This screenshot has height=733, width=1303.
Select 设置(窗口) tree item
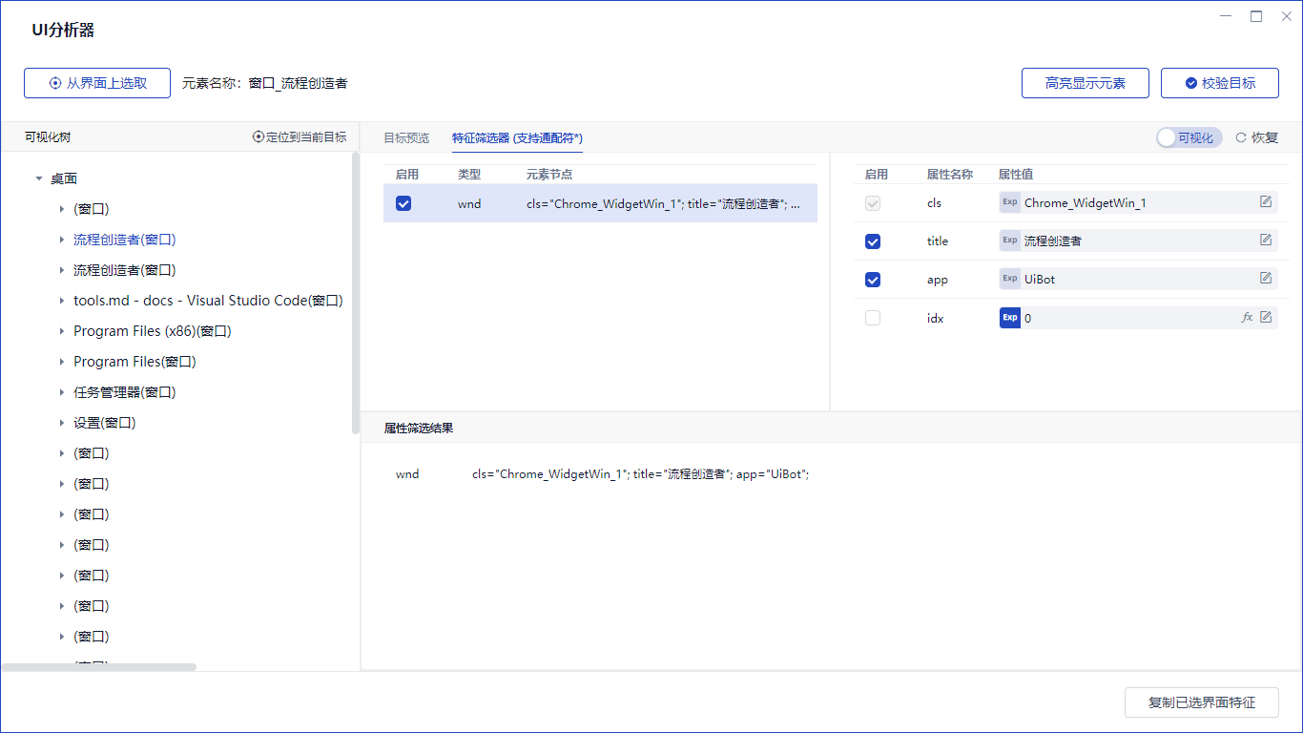(x=105, y=423)
